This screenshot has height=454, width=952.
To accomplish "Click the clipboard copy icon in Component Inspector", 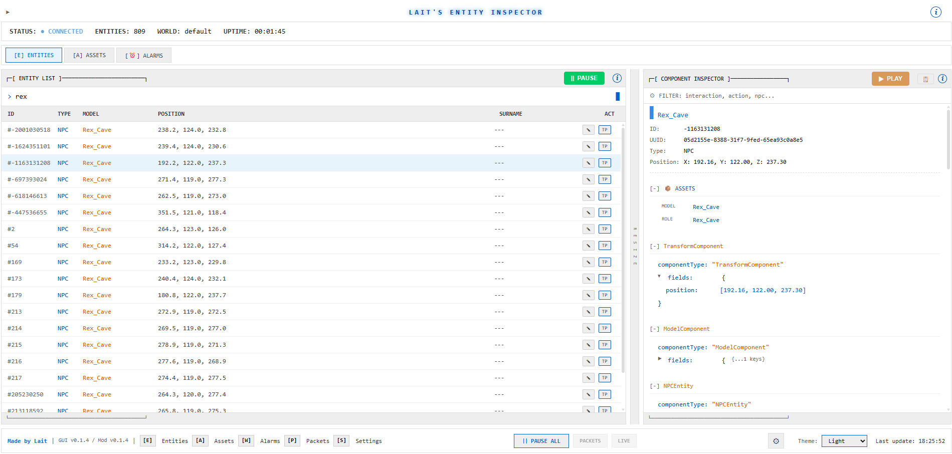I will coord(925,79).
